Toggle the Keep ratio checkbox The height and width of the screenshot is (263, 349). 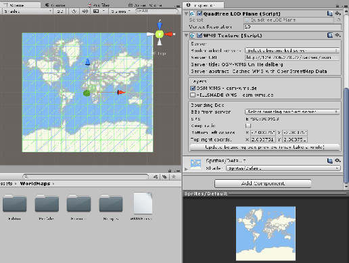(x=248, y=126)
